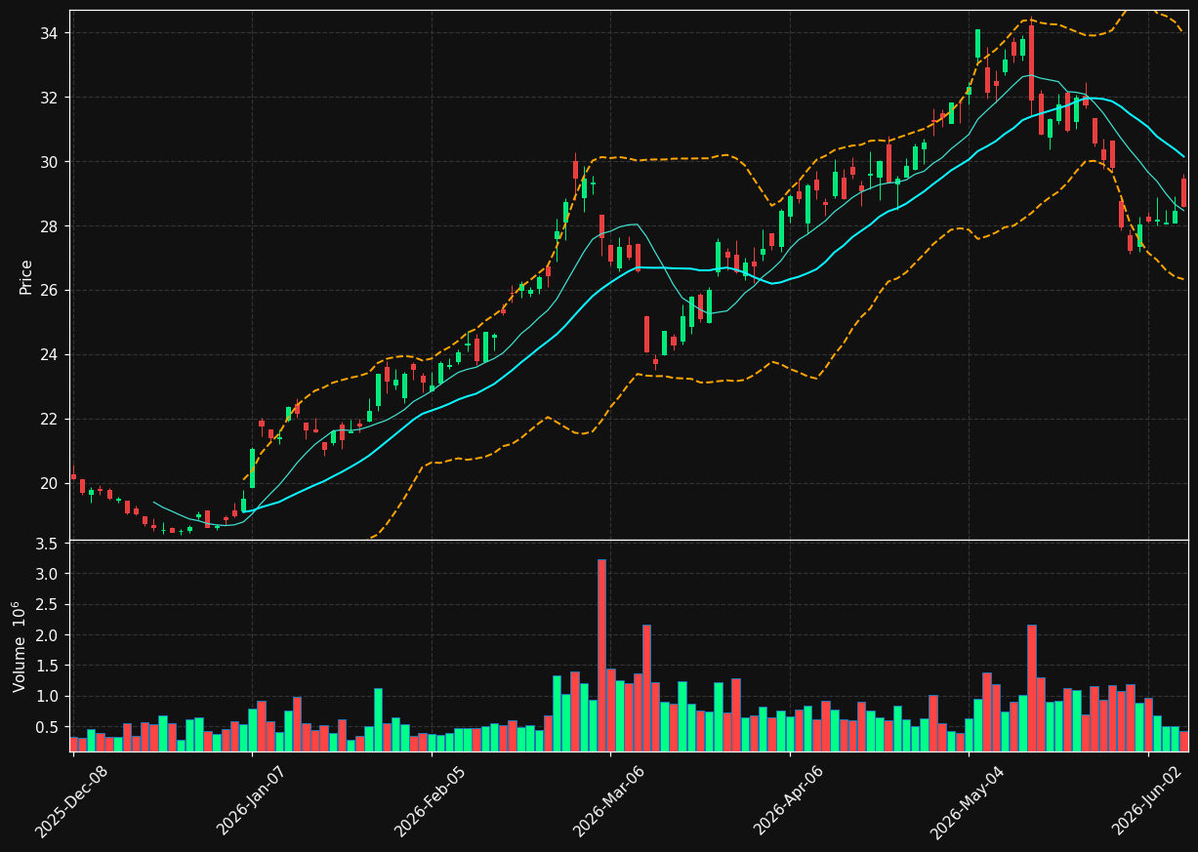Viewport: 1198px width, 852px height.
Task: Click the 20 price tick label
Action: pyautogui.click(x=49, y=483)
